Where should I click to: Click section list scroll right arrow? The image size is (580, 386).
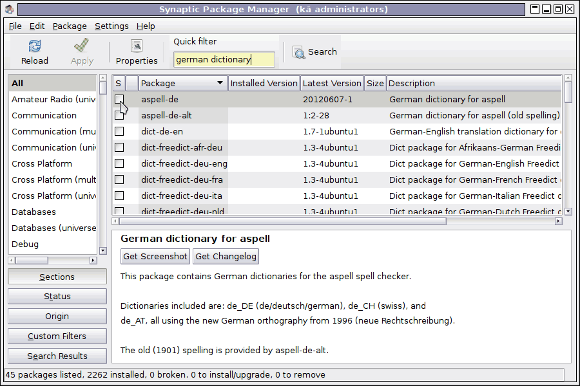pyautogui.click(x=93, y=261)
